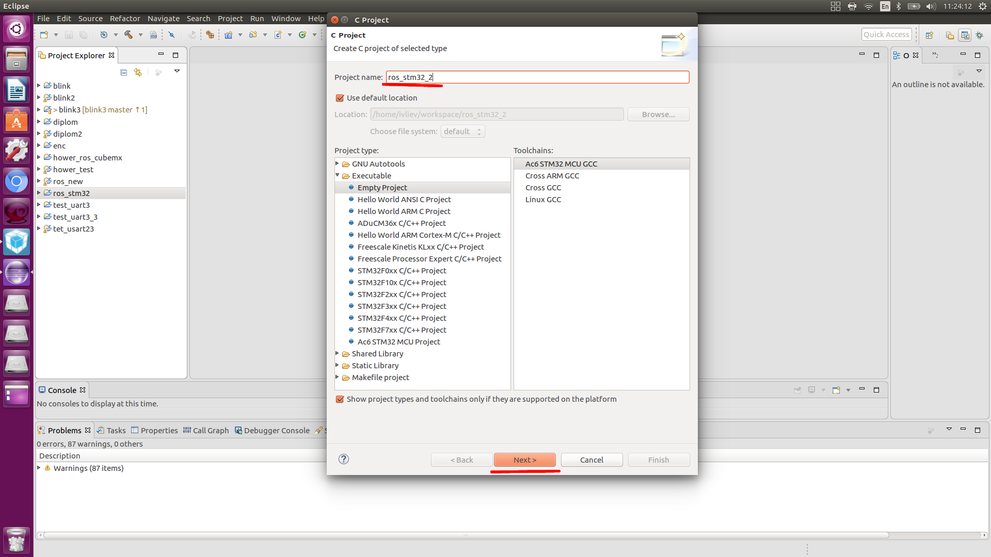Click the help question mark in dialog
This screenshot has width=991, height=557.
click(x=344, y=459)
